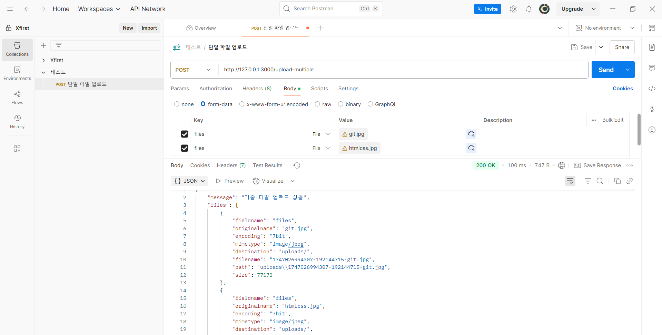Open Collections in the sidebar
Image resolution: width=662 pixels, height=335 pixels.
(17, 50)
